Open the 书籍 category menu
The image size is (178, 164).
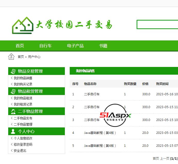click(103, 46)
